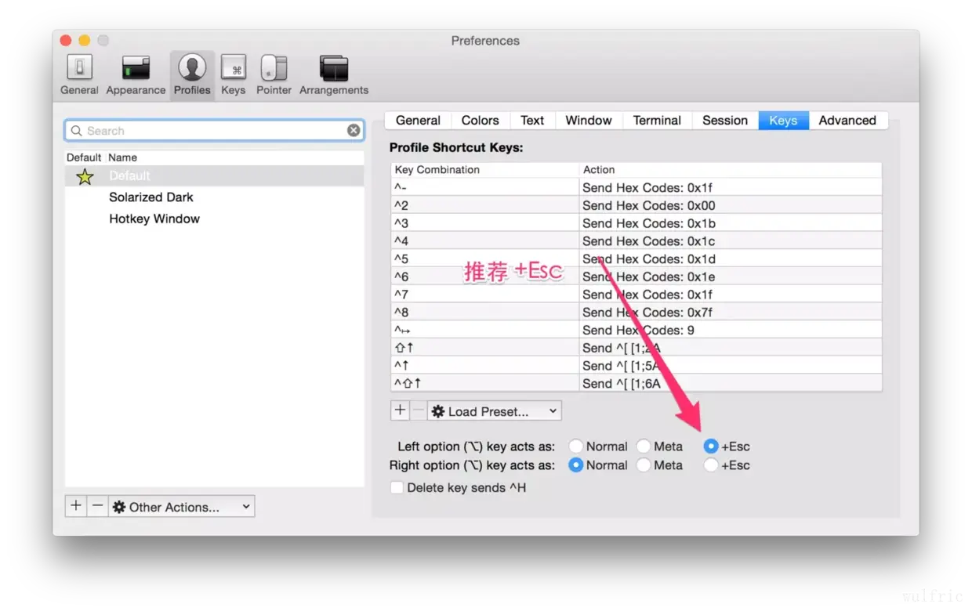Add a new profile with plus button

[75, 507]
